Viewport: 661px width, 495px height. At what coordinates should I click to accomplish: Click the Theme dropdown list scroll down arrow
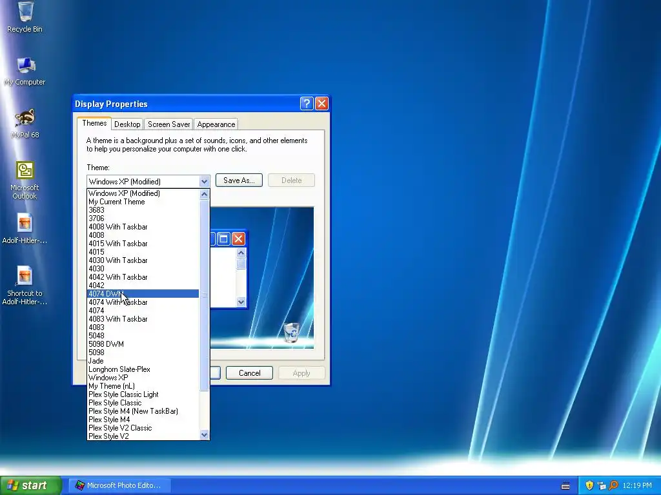tap(204, 435)
